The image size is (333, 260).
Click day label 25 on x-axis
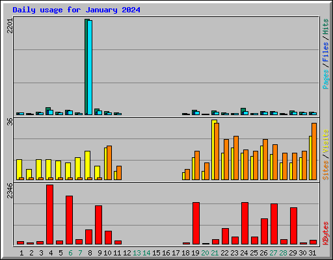click(x=254, y=253)
